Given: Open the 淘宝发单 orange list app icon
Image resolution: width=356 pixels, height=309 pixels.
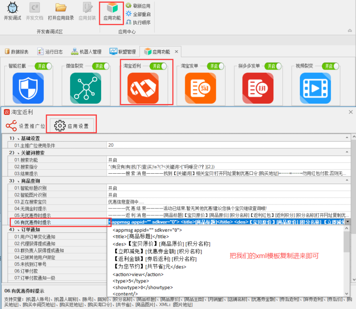Looking at the screenshot, I should coord(201,88).
